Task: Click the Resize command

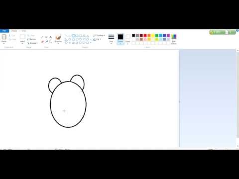Action: [31, 39]
